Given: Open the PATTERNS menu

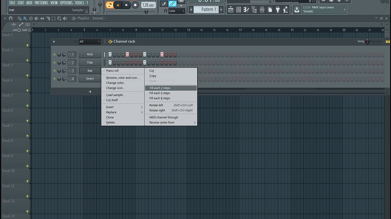Looking at the screenshot, I should [41, 3].
